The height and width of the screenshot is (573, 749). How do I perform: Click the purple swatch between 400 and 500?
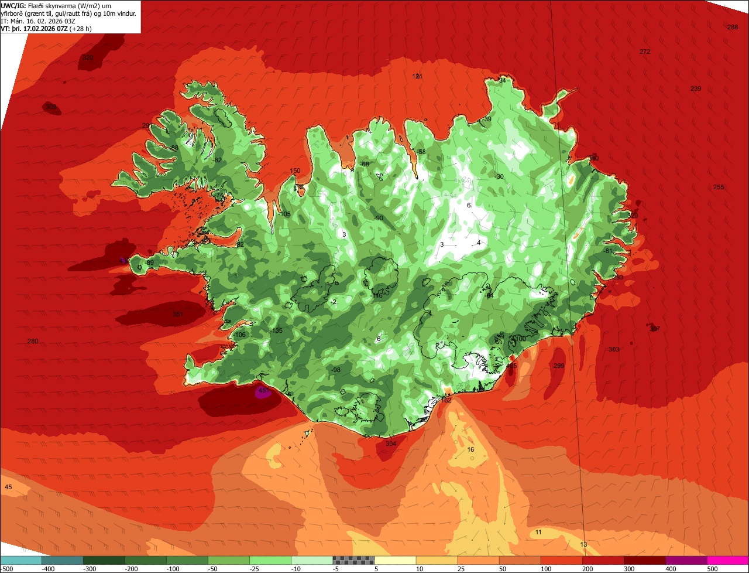coord(686,560)
